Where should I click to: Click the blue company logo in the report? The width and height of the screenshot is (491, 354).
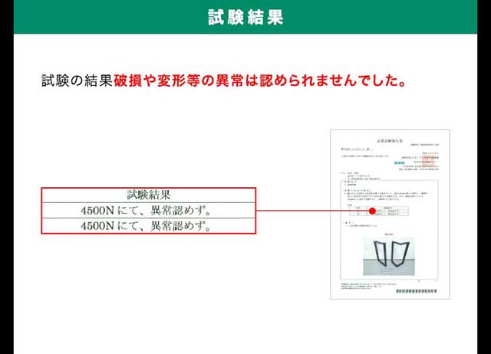398,162
